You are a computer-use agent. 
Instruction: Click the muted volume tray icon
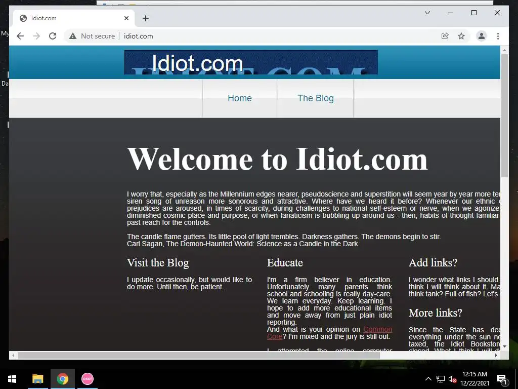(453, 379)
